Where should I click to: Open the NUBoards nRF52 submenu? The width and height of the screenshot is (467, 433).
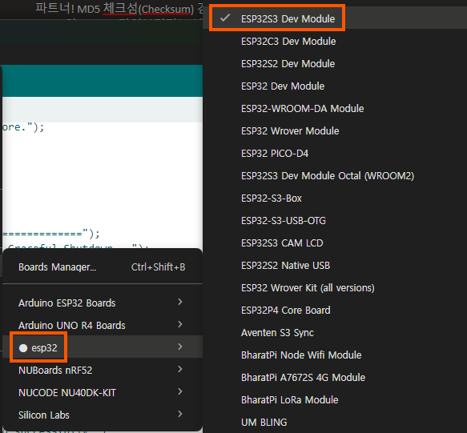tap(103, 370)
